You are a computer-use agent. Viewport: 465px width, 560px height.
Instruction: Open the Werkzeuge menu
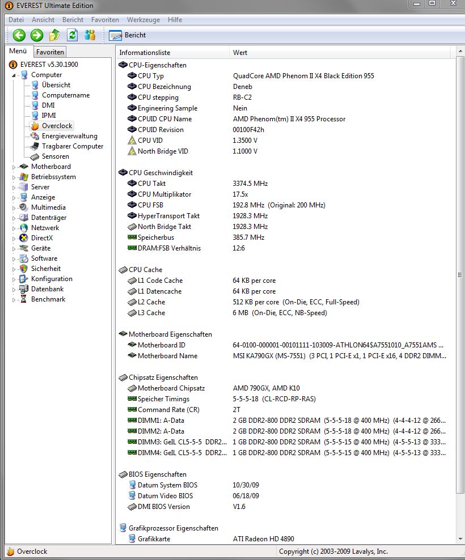pos(143,20)
